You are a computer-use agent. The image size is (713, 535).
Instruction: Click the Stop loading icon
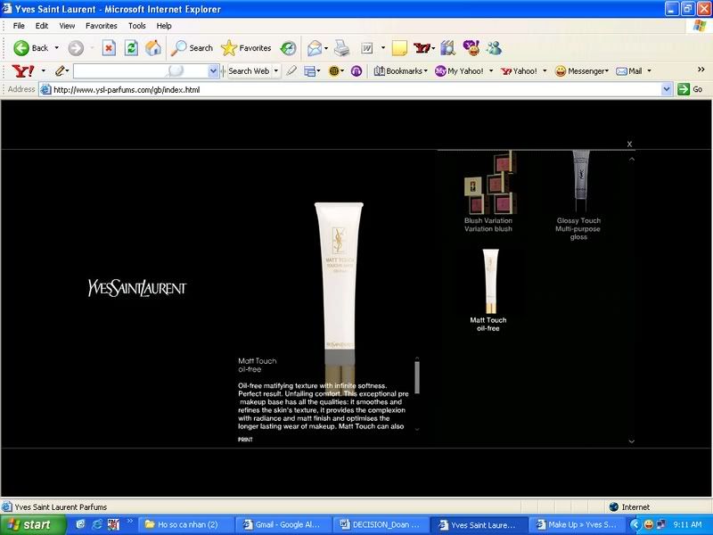point(109,48)
